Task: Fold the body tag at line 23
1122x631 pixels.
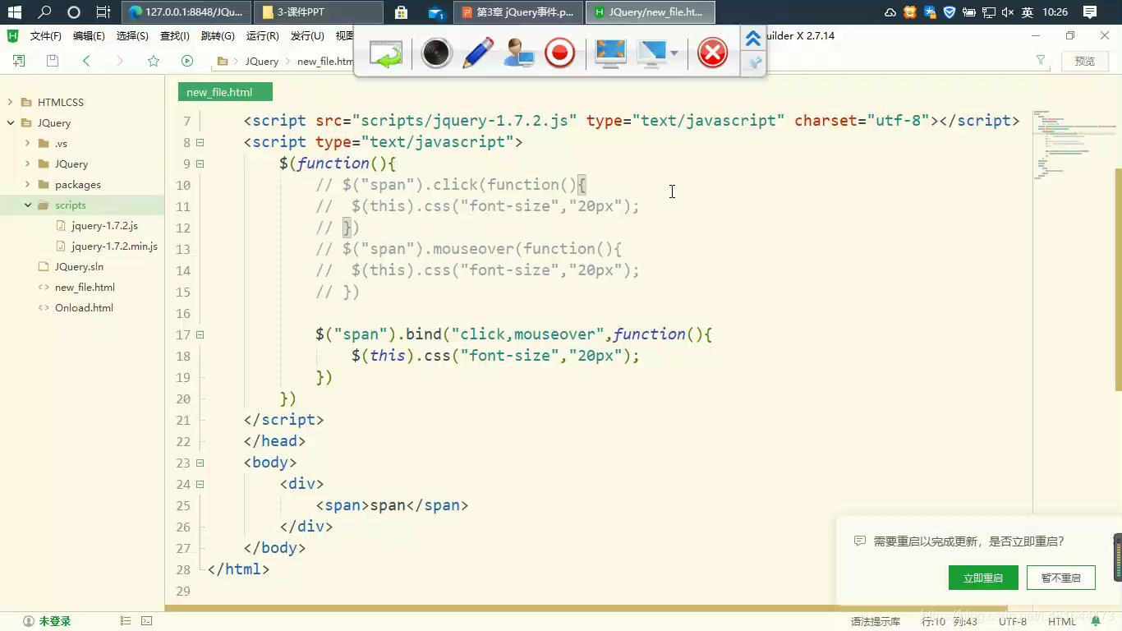Action: point(200,463)
